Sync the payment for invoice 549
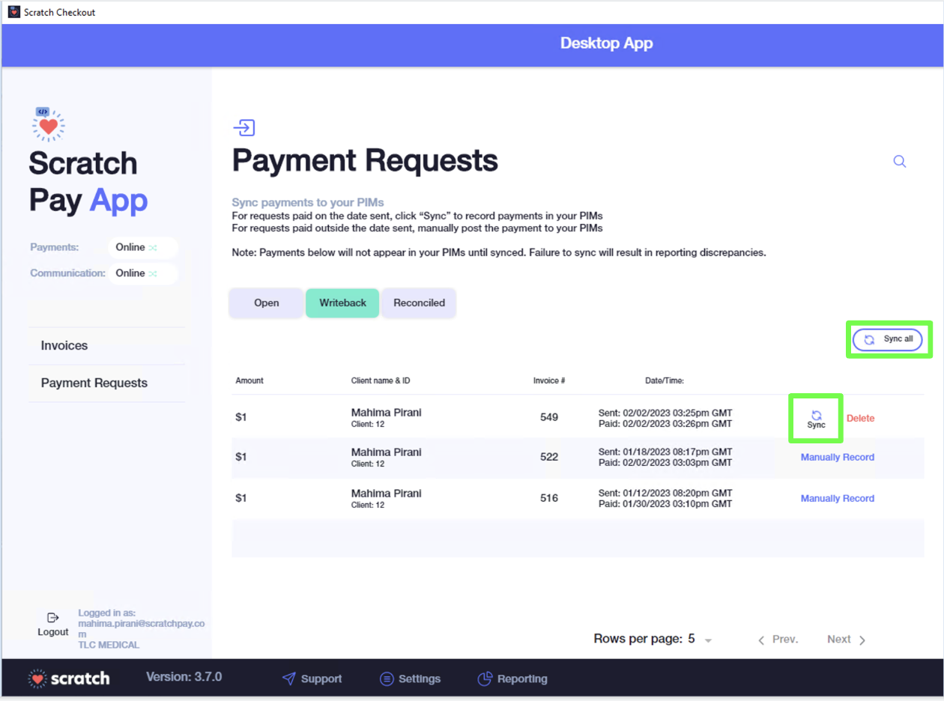The image size is (944, 701). click(816, 419)
